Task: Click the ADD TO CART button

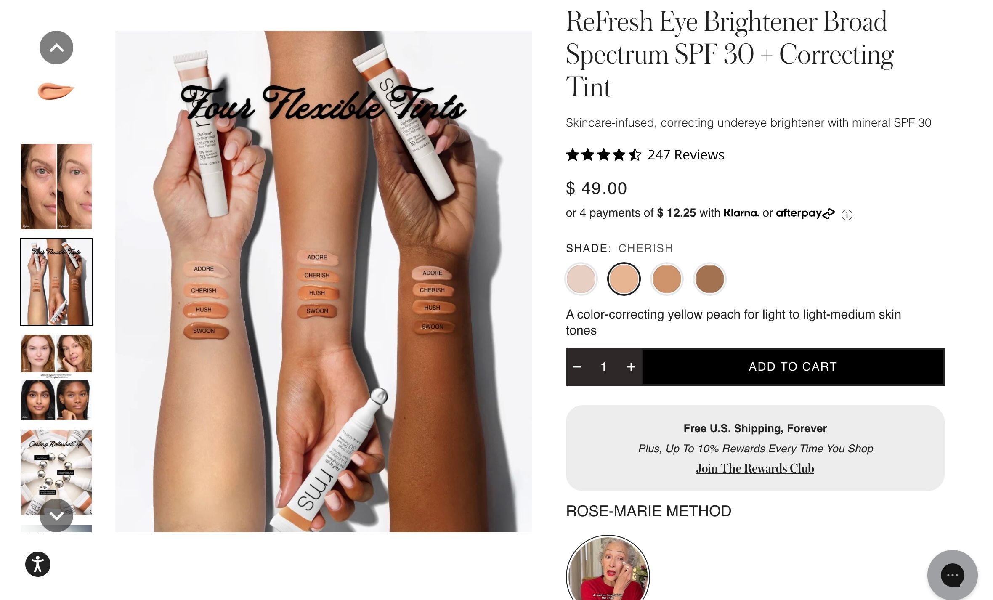Action: coord(793,367)
